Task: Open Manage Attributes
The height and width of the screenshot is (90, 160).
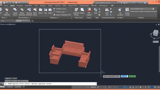Action: [29, 12]
